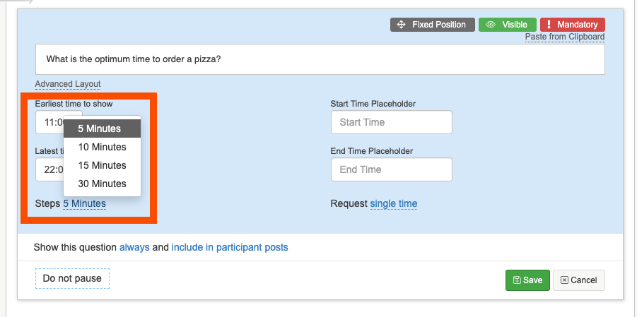Click Paste from Clipboard link
637x317 pixels.
coord(564,37)
